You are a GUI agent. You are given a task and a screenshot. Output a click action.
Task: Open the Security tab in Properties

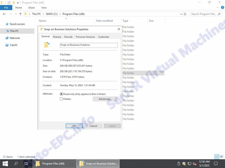point(68,37)
